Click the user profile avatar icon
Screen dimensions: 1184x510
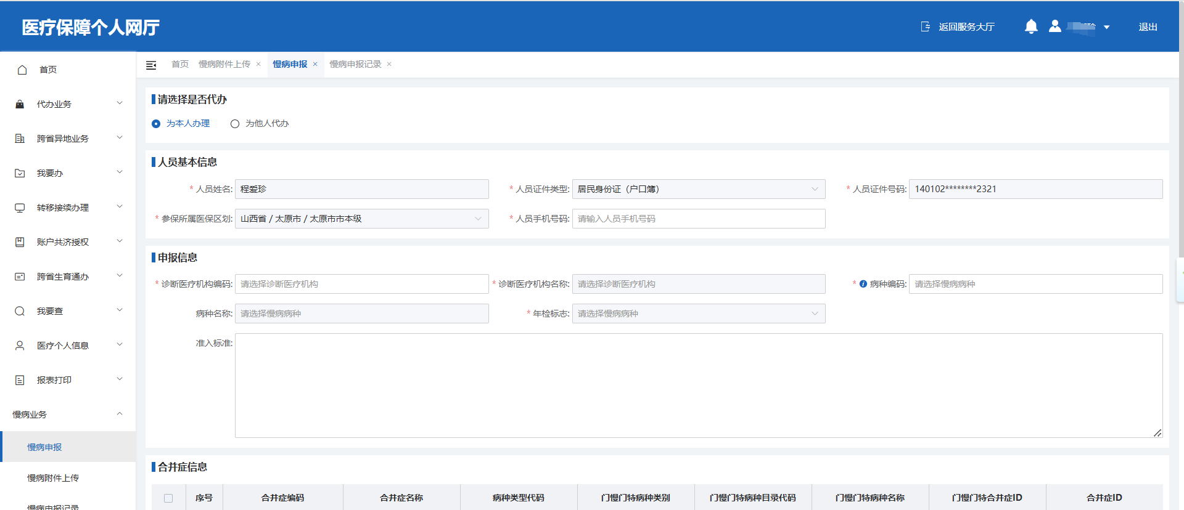pos(1055,26)
